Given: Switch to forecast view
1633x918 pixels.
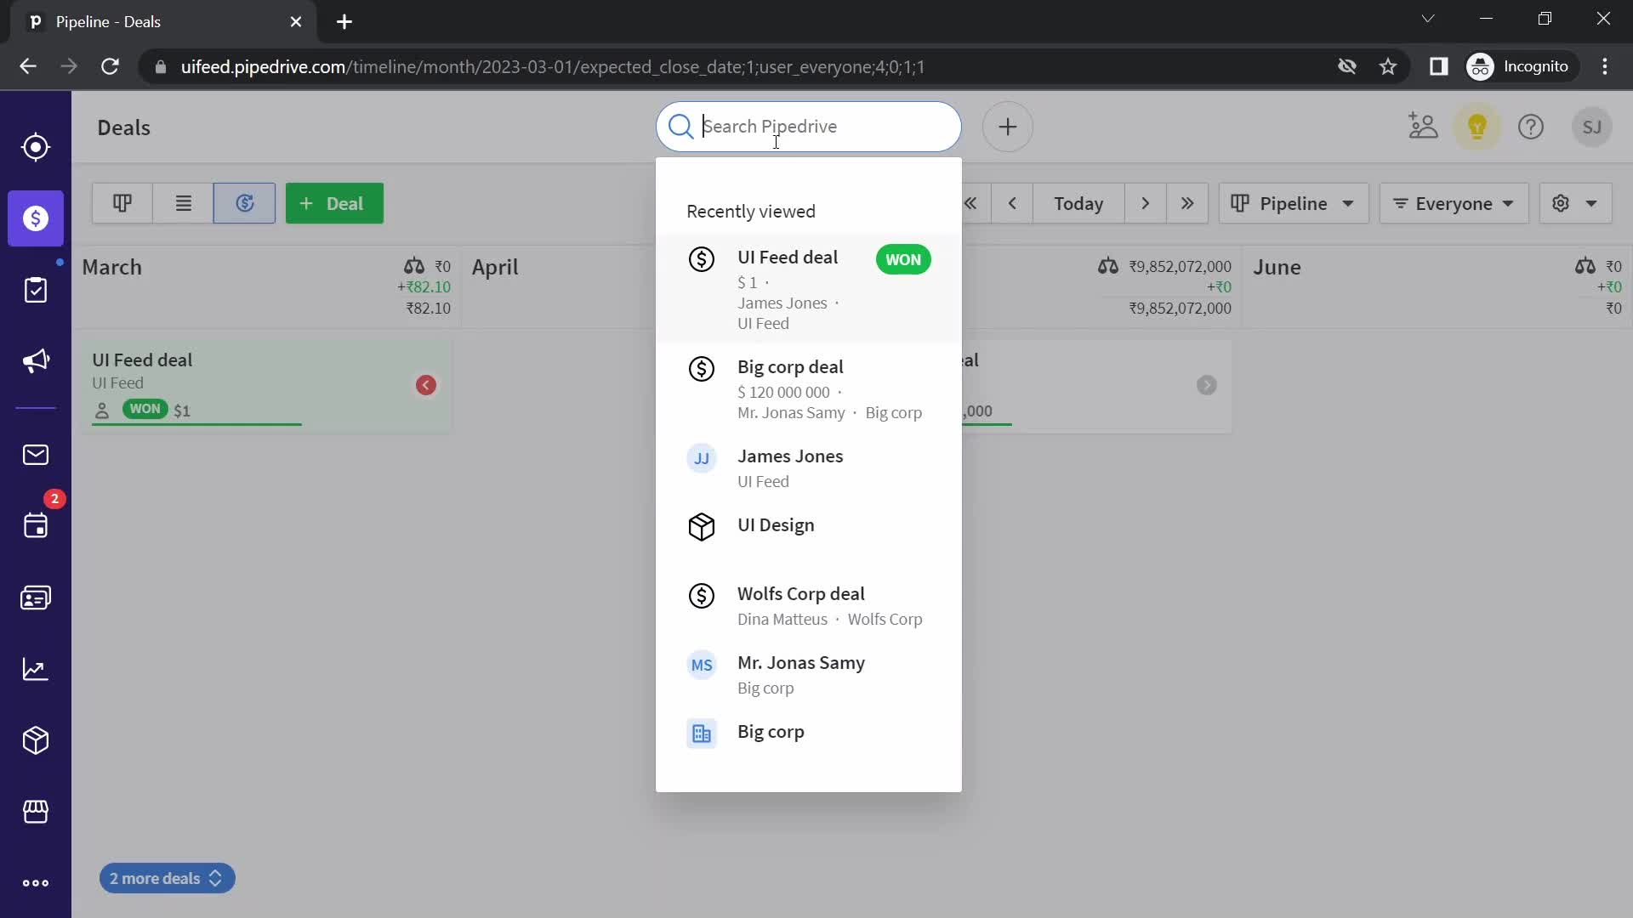Looking at the screenshot, I should pyautogui.click(x=244, y=203).
